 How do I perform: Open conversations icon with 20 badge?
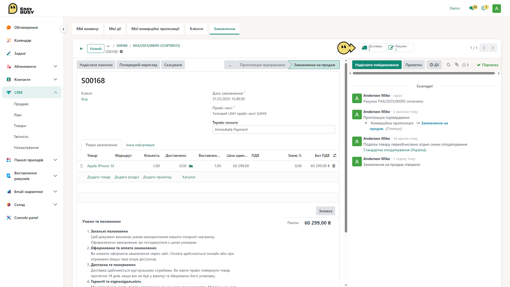coord(473,8)
